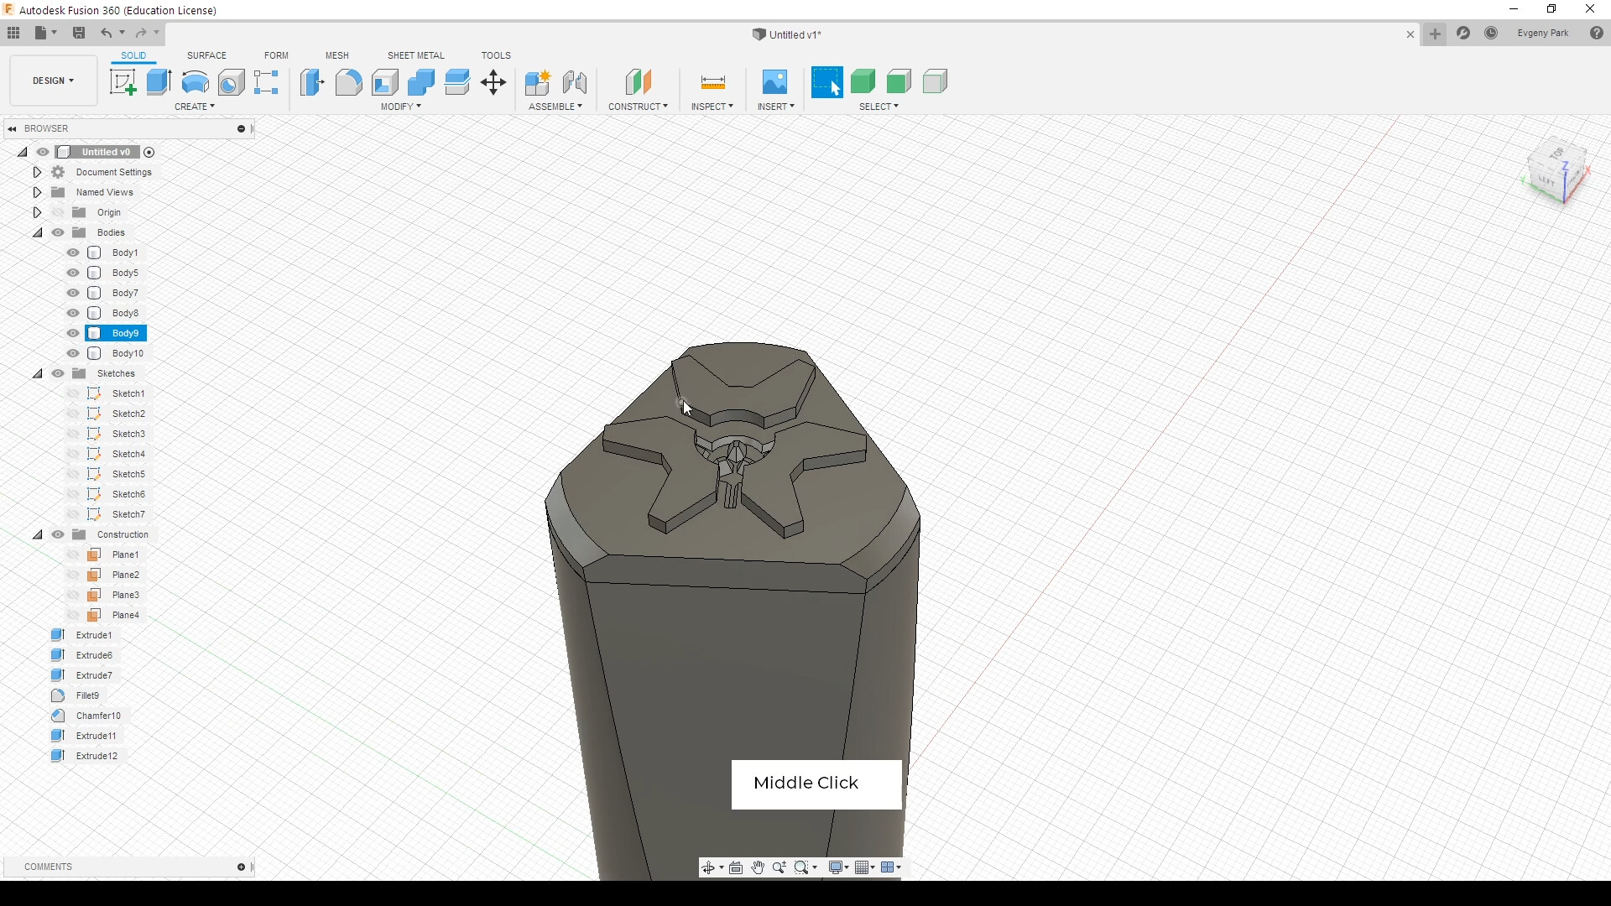
Task: Select Extrude12 in the timeline list
Action: click(96, 756)
